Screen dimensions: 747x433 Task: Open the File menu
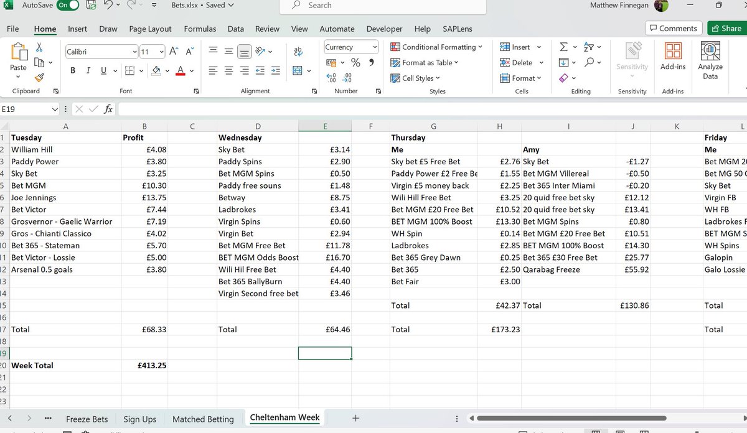12,29
